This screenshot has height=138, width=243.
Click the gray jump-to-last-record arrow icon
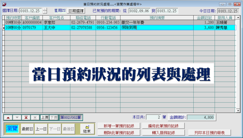click(35, 118)
